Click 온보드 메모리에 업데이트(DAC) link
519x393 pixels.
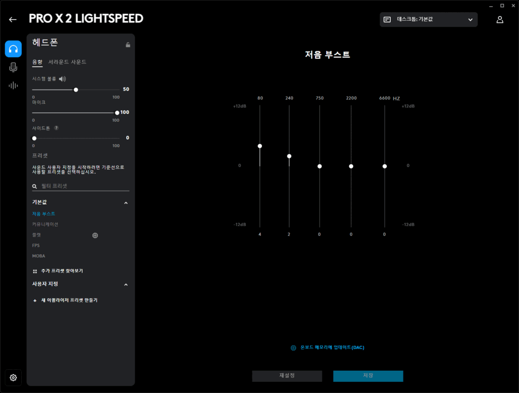pos(332,347)
